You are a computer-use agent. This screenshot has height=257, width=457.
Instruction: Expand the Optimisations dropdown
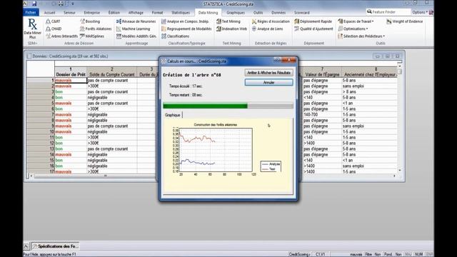pos(353,29)
